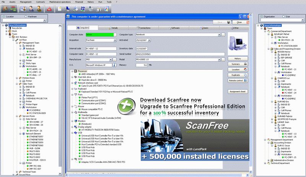Click the red-green organization chart toolbar icon

(13, 9)
